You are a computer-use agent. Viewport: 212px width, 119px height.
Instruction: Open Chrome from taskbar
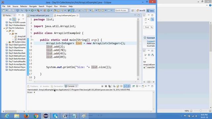pyautogui.click(x=36, y=116)
